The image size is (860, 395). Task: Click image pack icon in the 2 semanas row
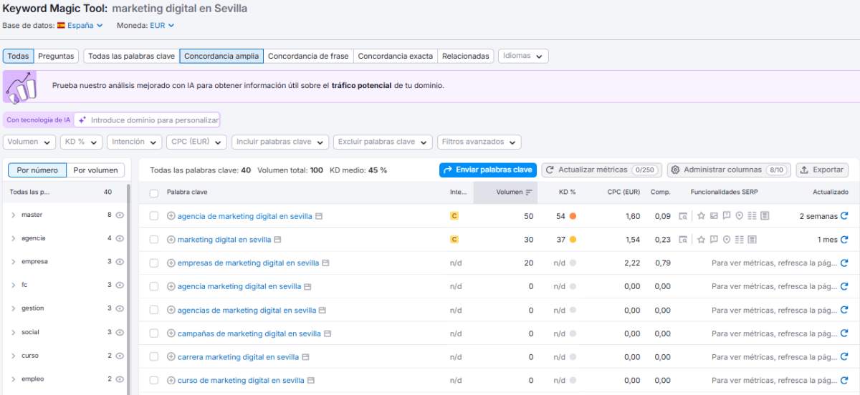pos(714,216)
